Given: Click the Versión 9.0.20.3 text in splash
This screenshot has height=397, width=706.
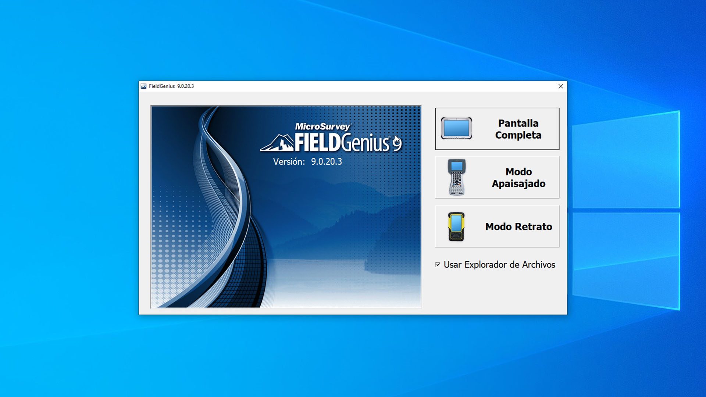Looking at the screenshot, I should [307, 162].
